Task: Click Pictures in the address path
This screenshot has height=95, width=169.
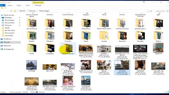Action: click(x=32, y=11)
